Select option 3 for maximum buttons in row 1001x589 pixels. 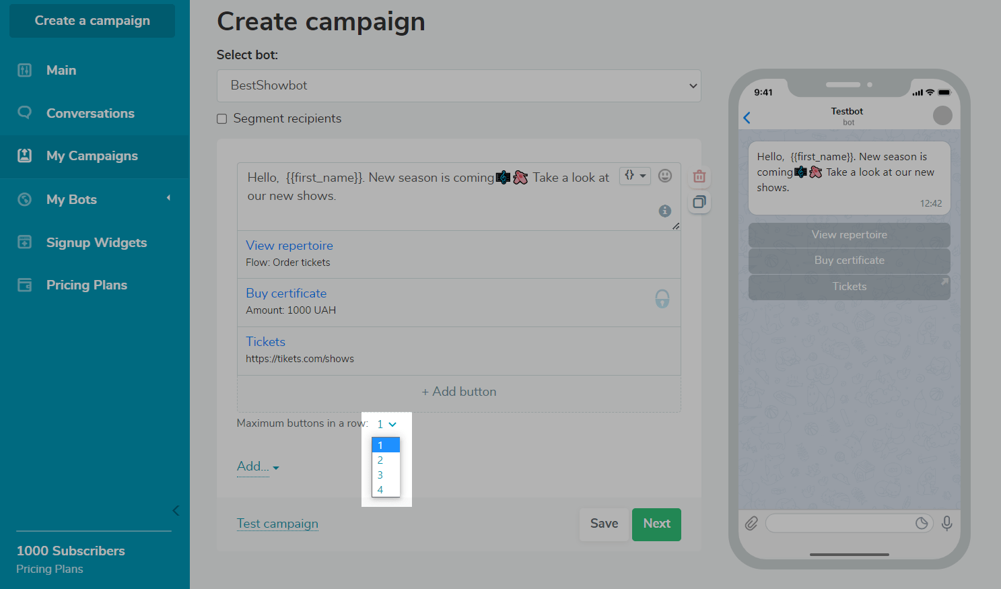[x=380, y=475]
